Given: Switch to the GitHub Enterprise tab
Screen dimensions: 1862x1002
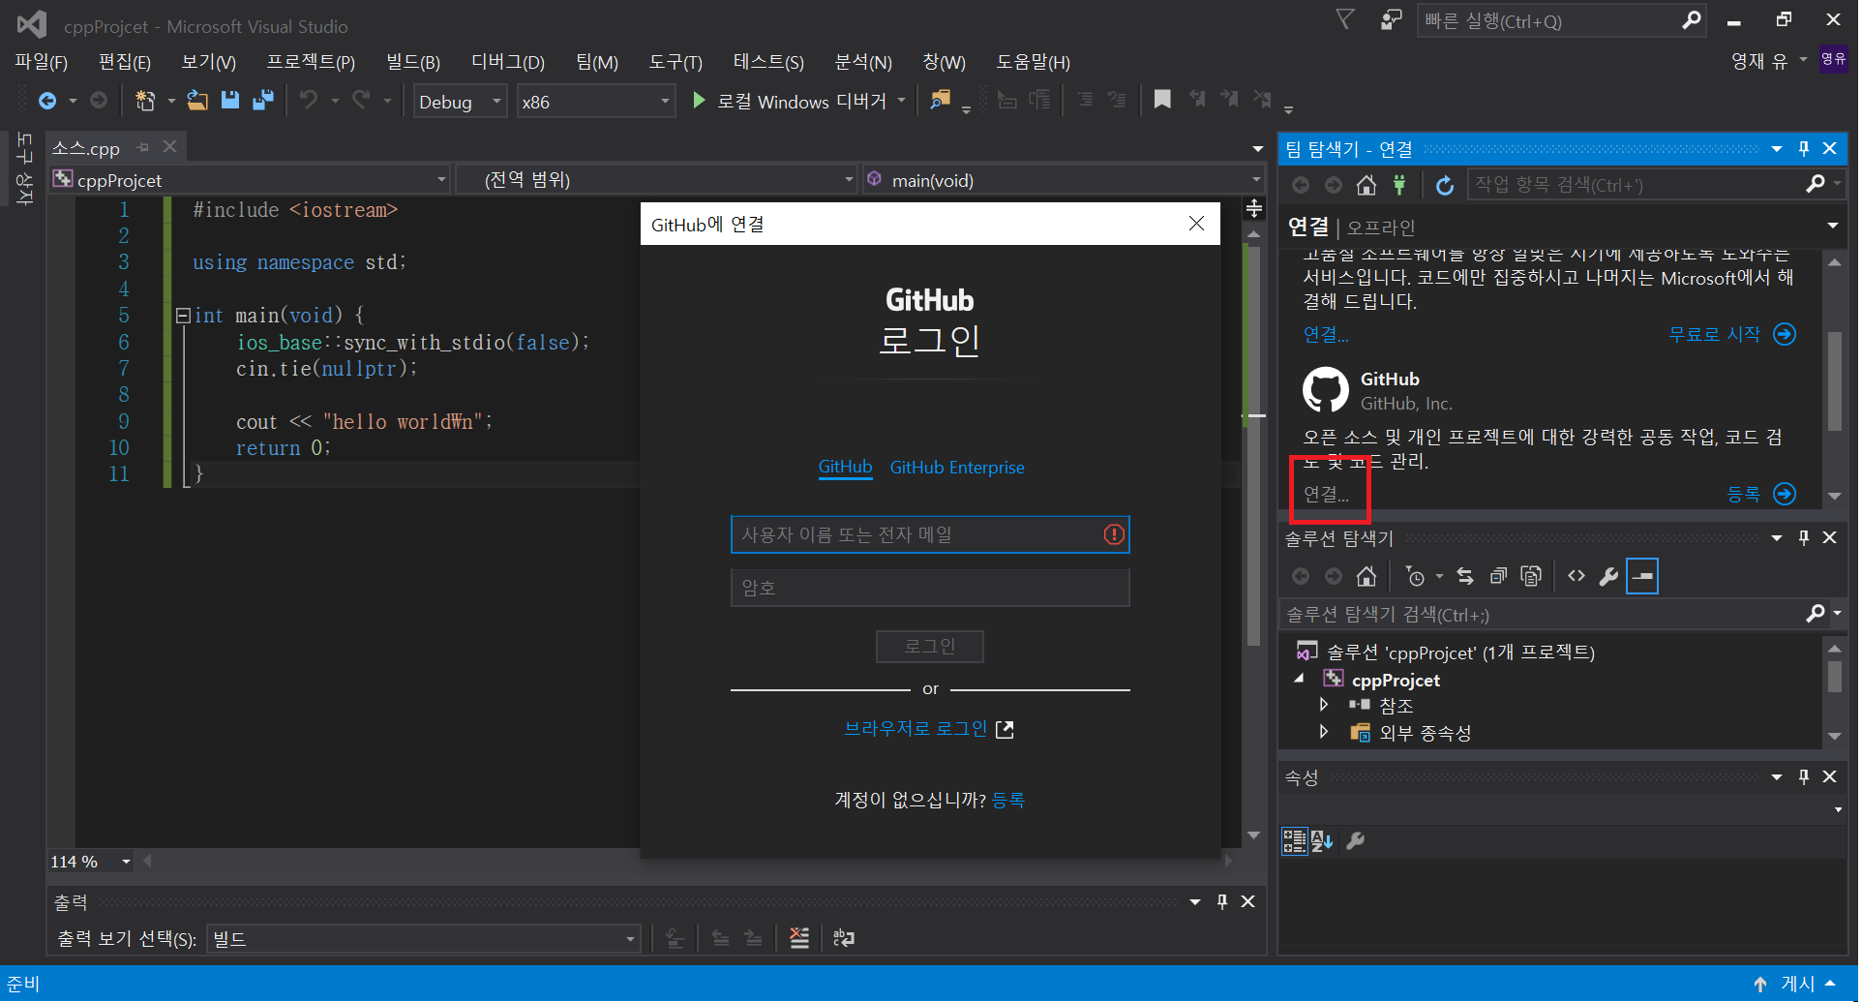Looking at the screenshot, I should 957,468.
